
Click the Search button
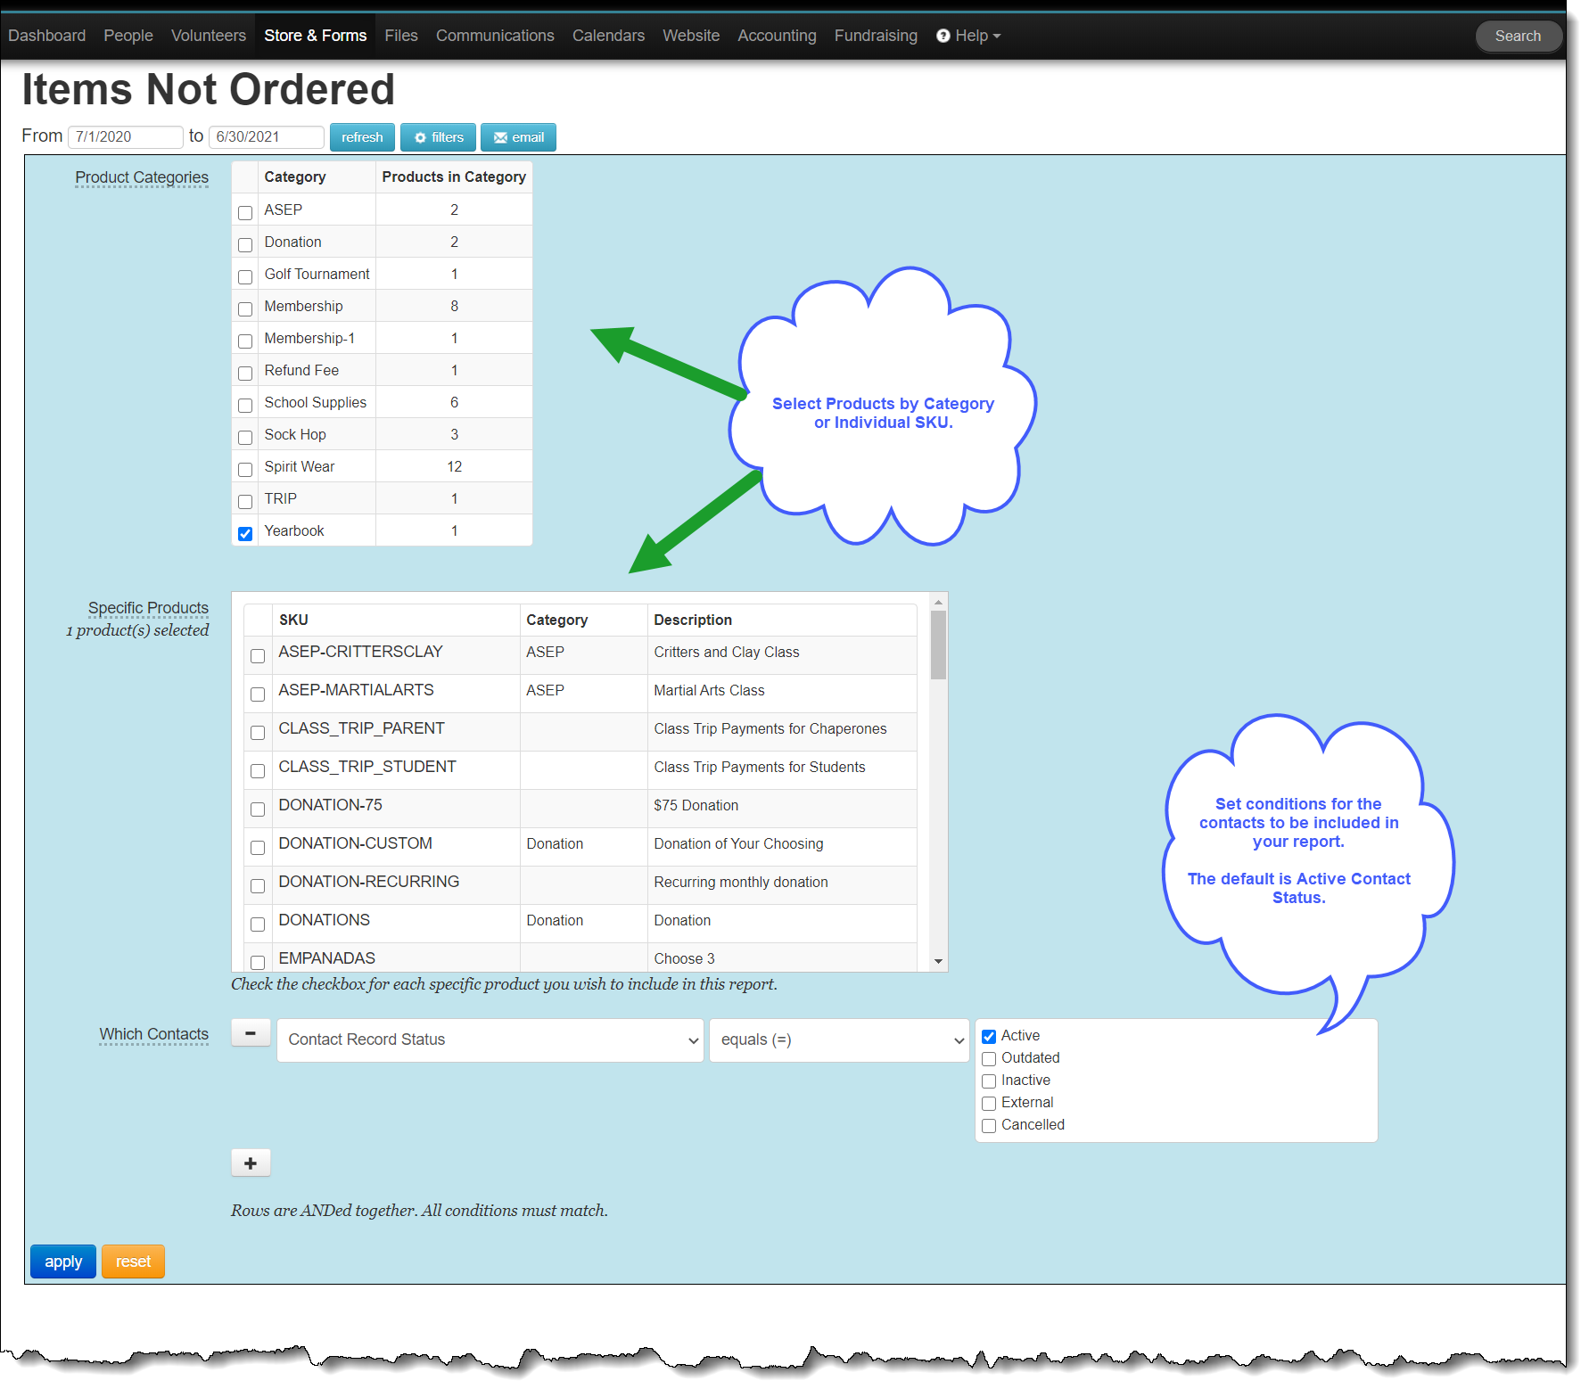pos(1518,36)
